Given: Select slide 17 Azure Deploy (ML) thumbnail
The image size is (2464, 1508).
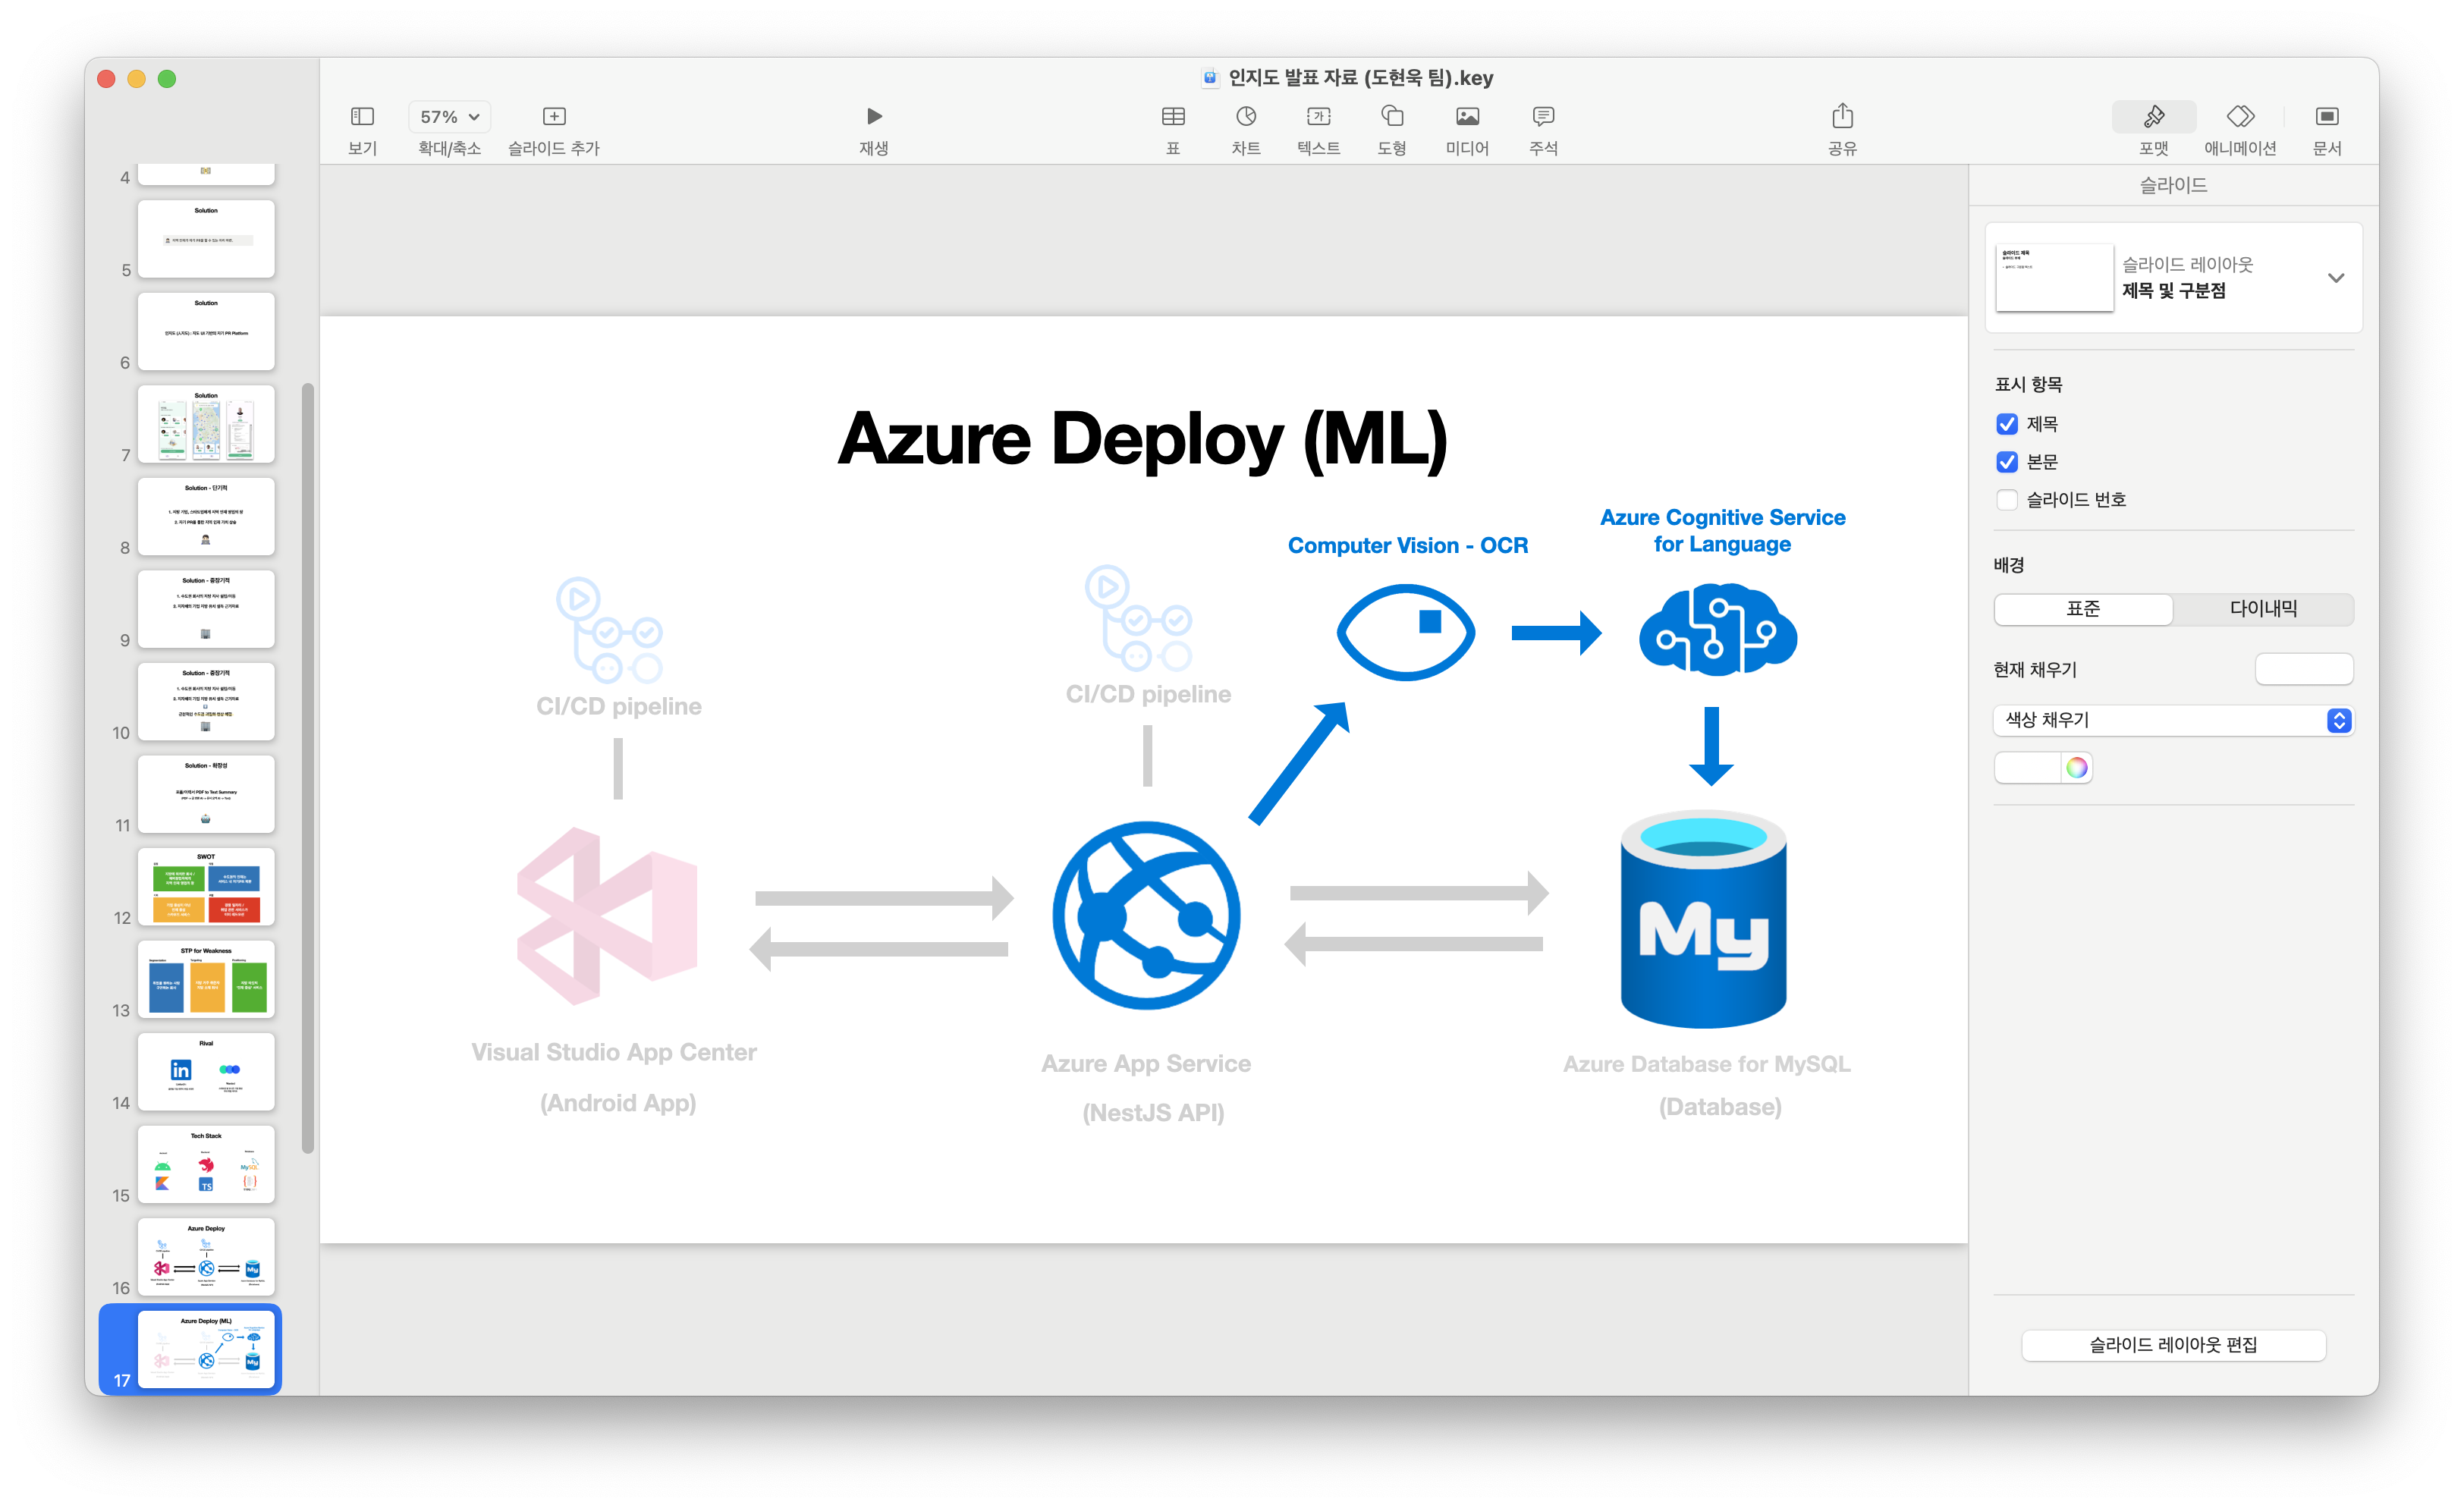Looking at the screenshot, I should (206, 1349).
